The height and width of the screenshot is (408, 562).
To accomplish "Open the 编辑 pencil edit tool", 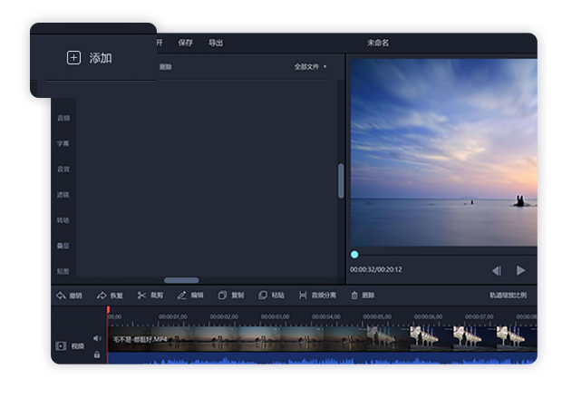I will tap(190, 296).
